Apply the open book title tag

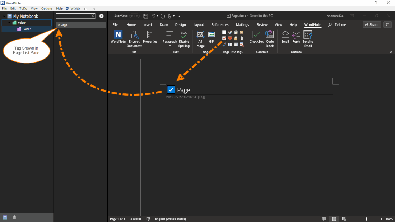[236, 45]
